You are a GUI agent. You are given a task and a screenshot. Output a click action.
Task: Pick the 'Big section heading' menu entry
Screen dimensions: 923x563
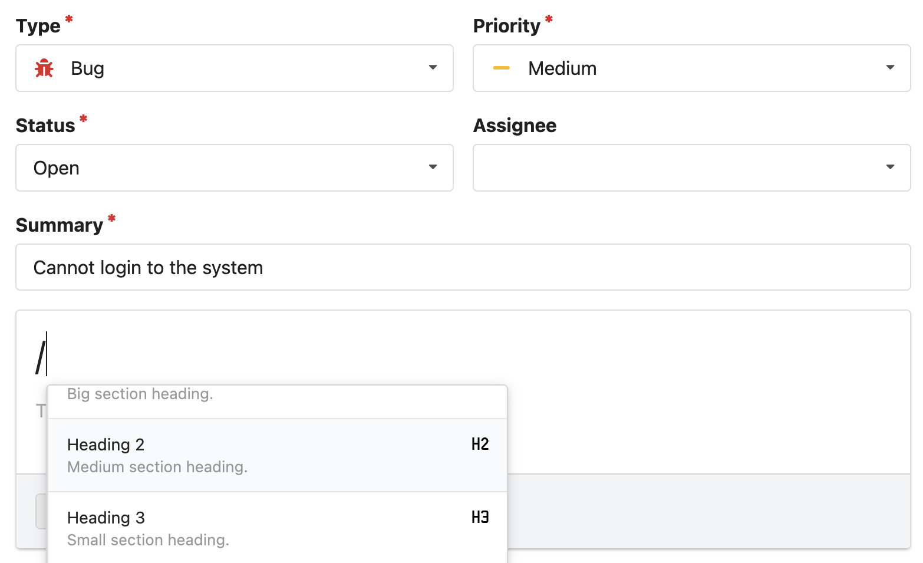(x=140, y=394)
